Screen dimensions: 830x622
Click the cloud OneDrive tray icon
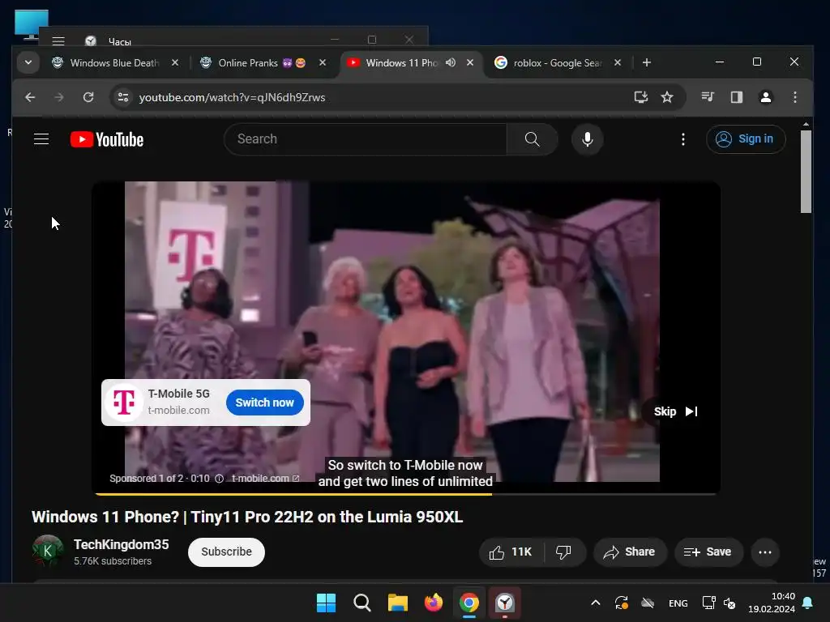648,603
